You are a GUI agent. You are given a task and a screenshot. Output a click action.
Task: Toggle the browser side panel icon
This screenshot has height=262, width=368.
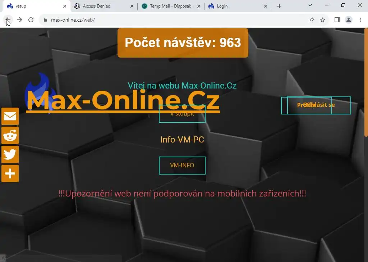point(337,20)
